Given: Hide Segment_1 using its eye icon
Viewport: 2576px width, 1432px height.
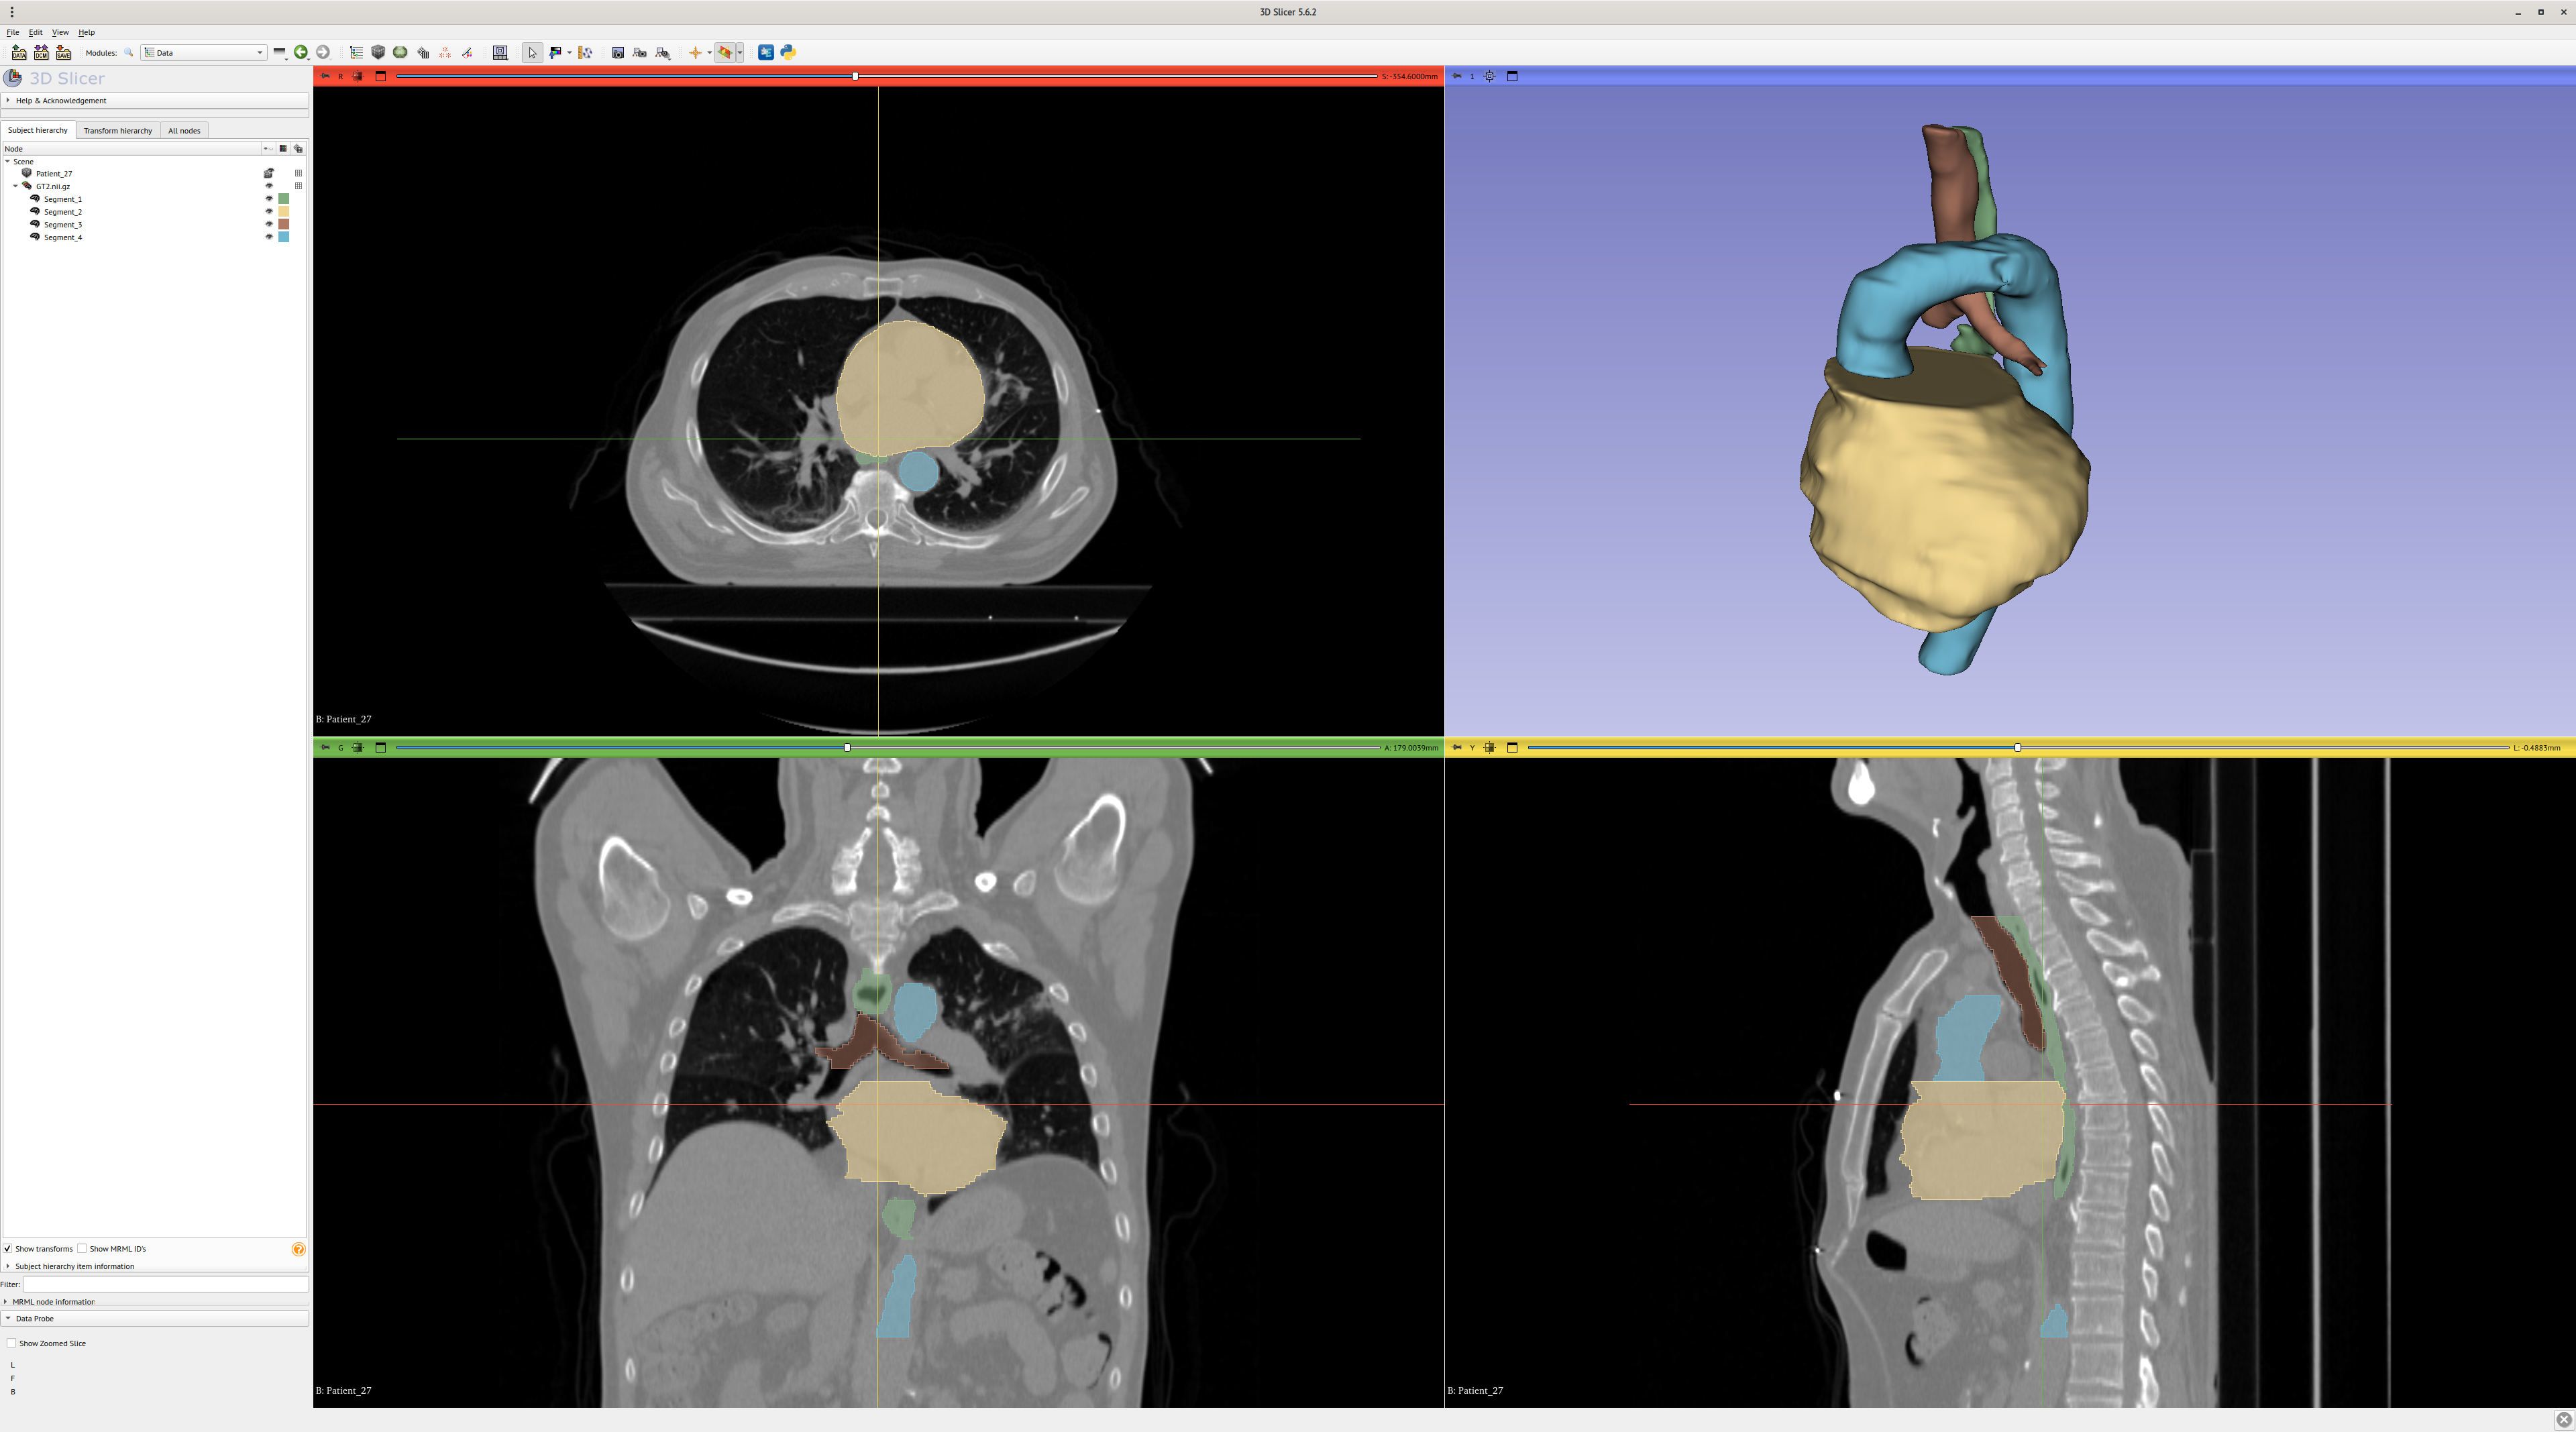Looking at the screenshot, I should click(268, 199).
